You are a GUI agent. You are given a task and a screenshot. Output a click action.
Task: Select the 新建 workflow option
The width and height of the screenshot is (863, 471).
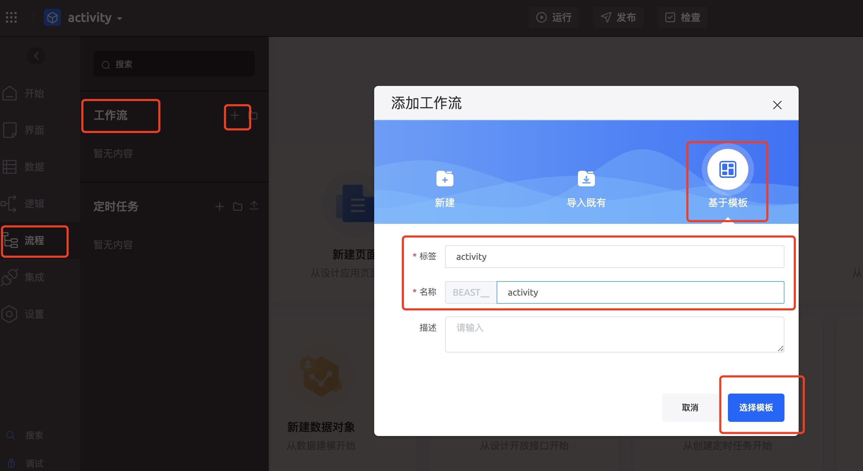click(445, 188)
